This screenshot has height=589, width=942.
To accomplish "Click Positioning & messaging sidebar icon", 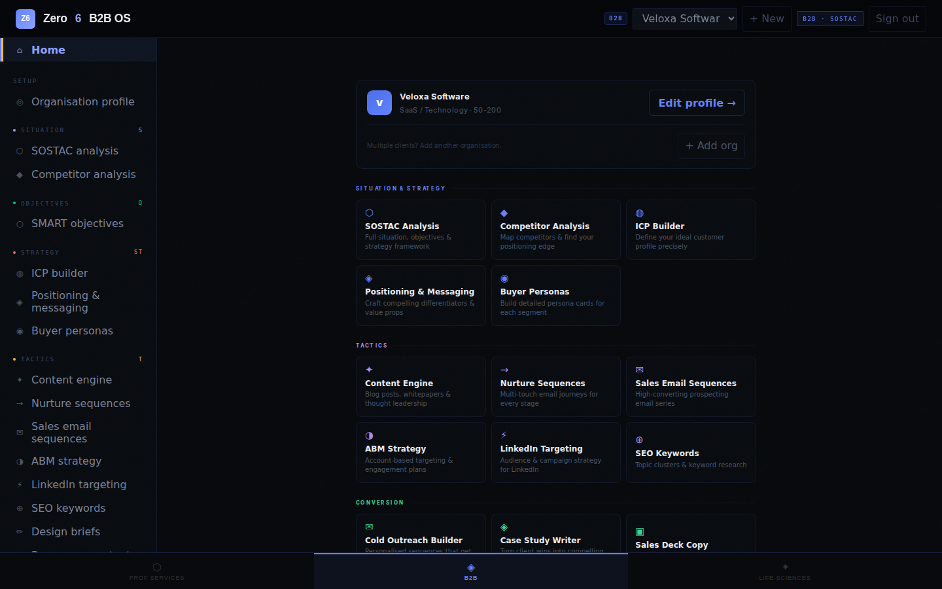I will [20, 302].
